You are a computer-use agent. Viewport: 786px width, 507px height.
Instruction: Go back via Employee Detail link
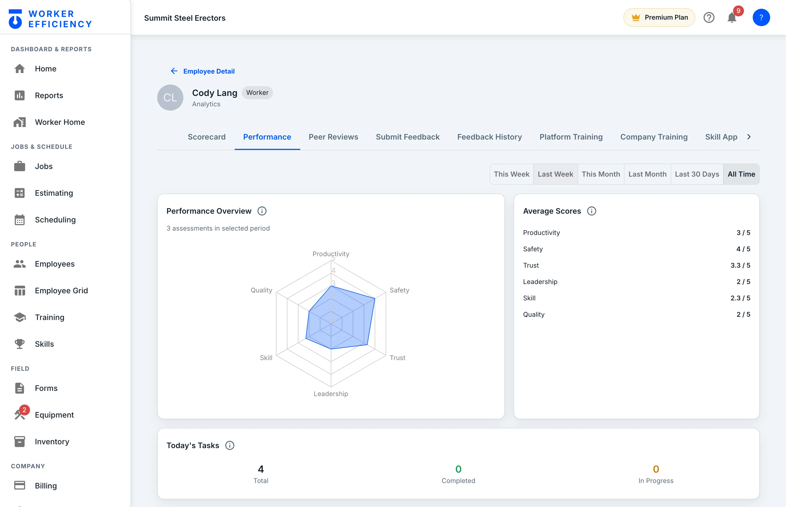pos(202,71)
